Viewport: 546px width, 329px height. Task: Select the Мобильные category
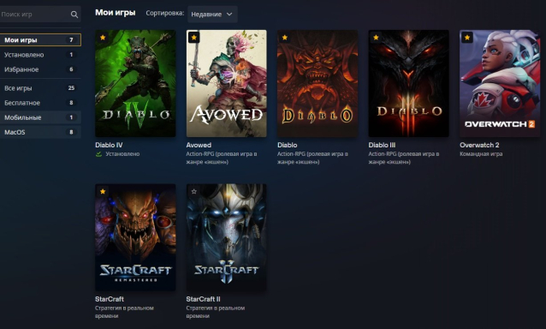(x=40, y=117)
